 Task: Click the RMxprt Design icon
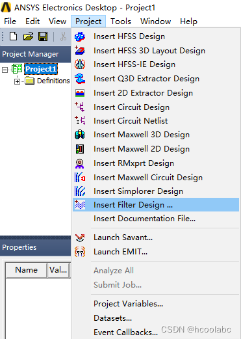click(80, 163)
